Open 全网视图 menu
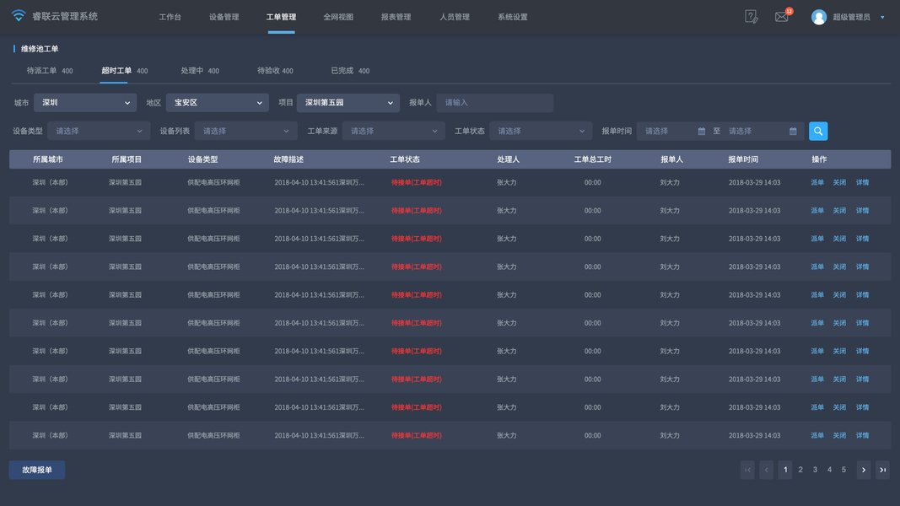Image resolution: width=900 pixels, height=506 pixels. click(x=338, y=17)
